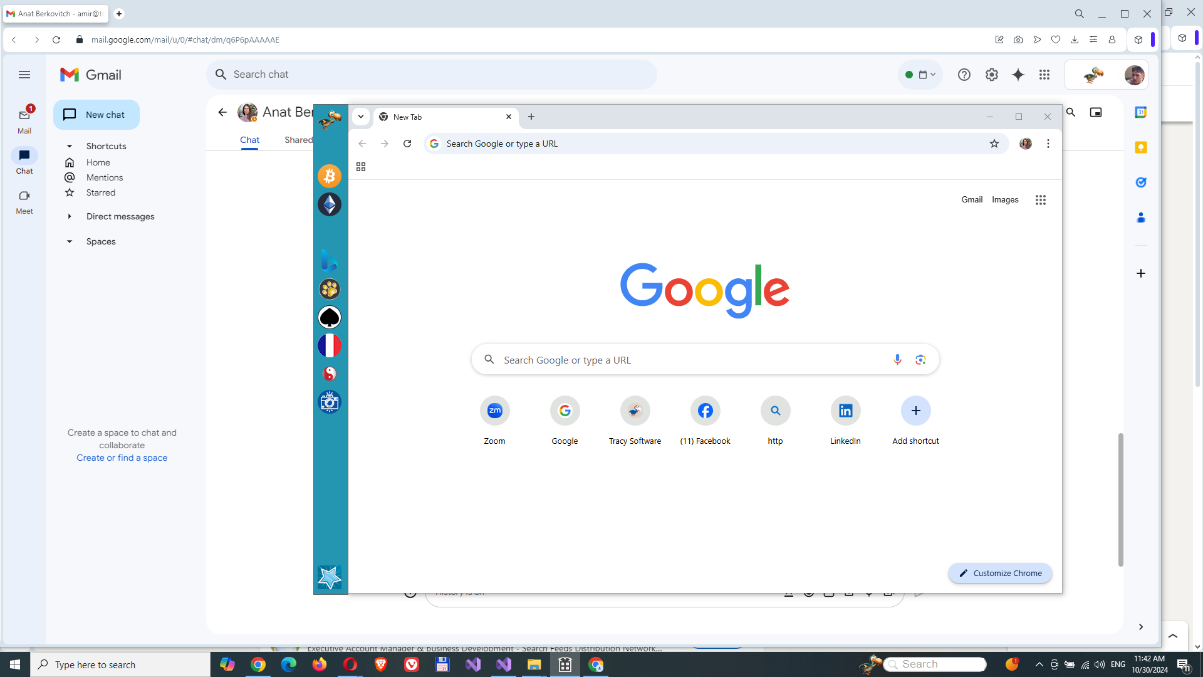Viewport: 1203px width, 677px height.
Task: Toggle the green active status indicator
Action: 909,75
